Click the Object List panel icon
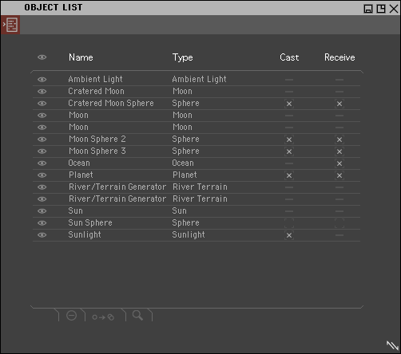Screen dimensions: 401x354 [x=10, y=25]
